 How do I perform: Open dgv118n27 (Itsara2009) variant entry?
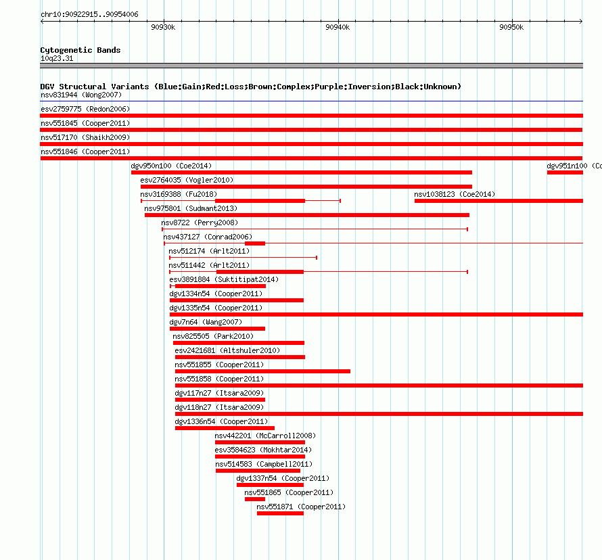219,407
